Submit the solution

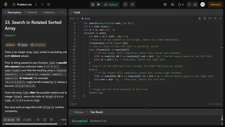111,4
